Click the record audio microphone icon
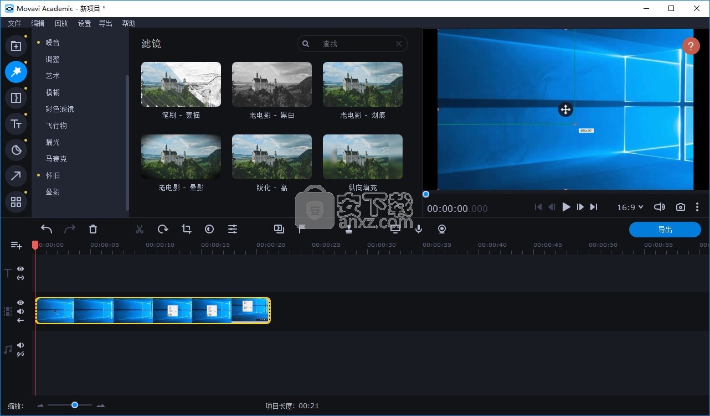Viewport: 710px width, 416px height. 419,229
